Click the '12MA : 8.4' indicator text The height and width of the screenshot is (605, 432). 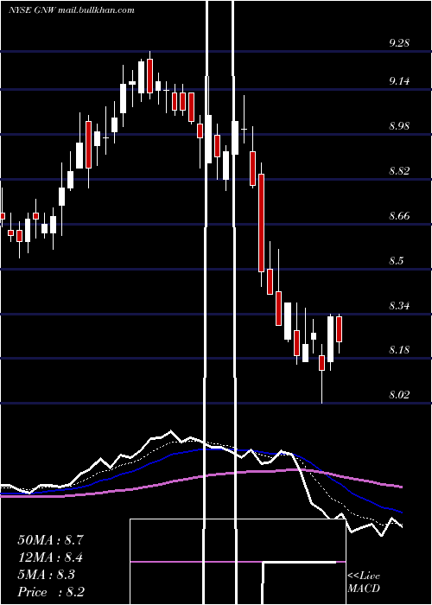50,557
